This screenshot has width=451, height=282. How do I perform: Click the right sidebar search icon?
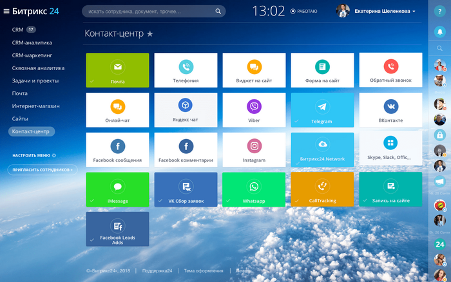(439, 48)
